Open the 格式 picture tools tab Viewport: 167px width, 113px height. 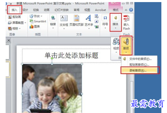(116, 10)
